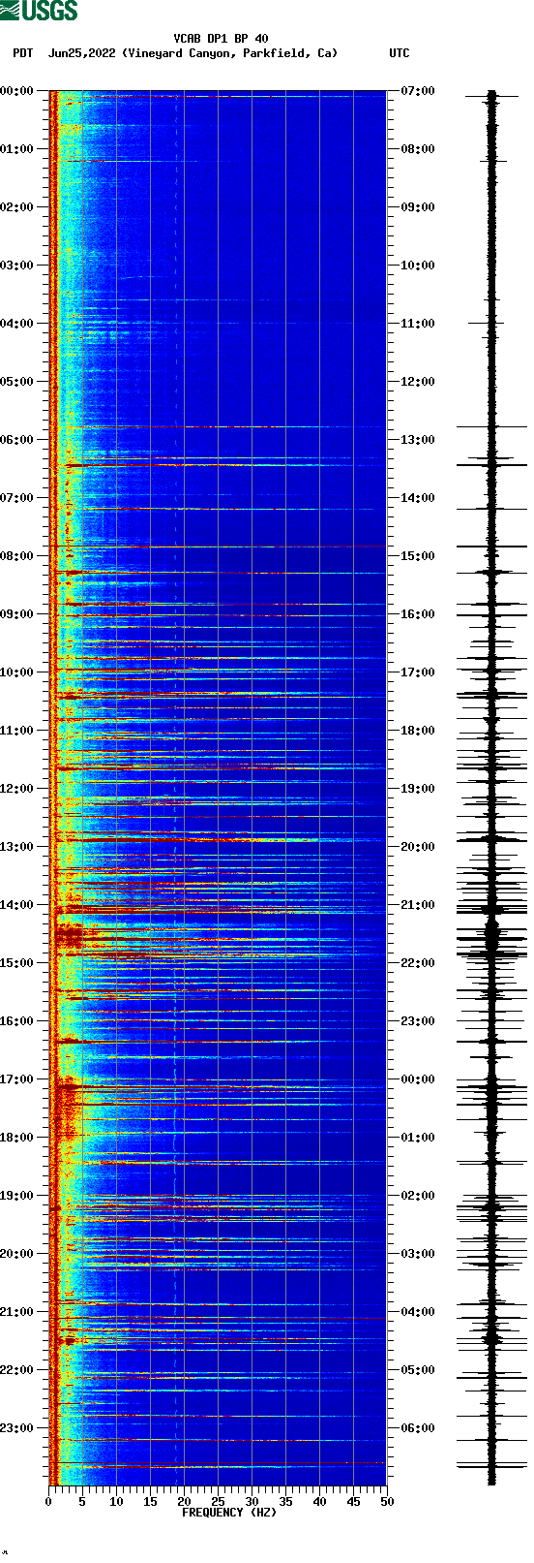Click the UTC time label 04:00

418,1312
